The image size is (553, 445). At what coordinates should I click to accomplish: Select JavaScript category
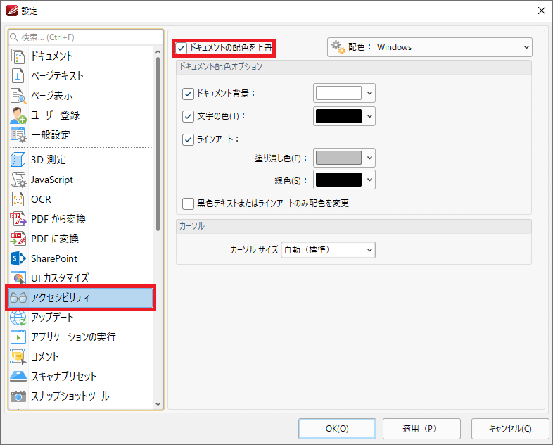pos(81,180)
